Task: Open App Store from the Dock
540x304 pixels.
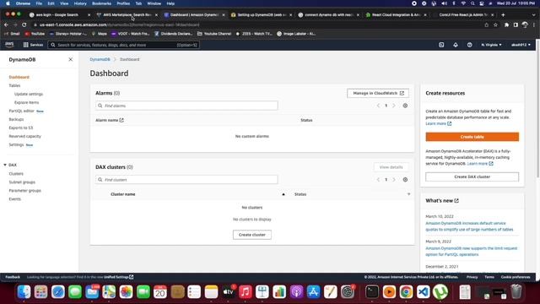Action: (x=313, y=292)
